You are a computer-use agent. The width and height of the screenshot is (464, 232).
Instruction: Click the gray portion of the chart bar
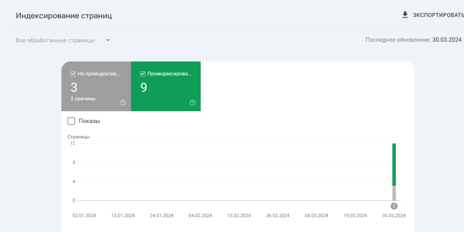point(394,194)
